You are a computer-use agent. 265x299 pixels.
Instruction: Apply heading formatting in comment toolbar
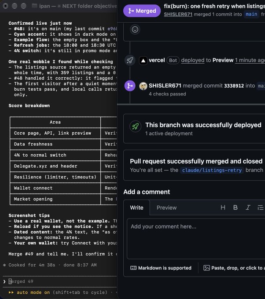pos(223,208)
